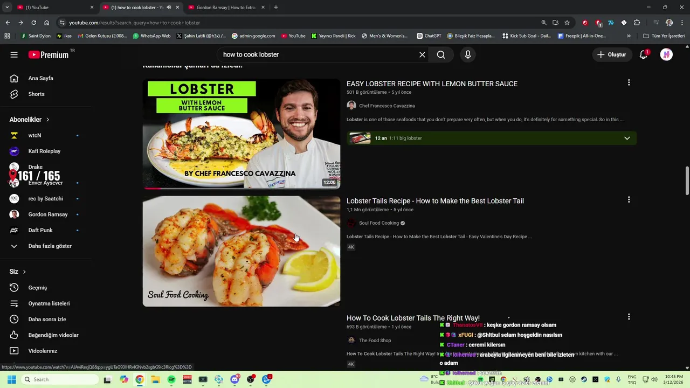Click the Chrome address bar URL
690x388 pixels.
(x=134, y=23)
